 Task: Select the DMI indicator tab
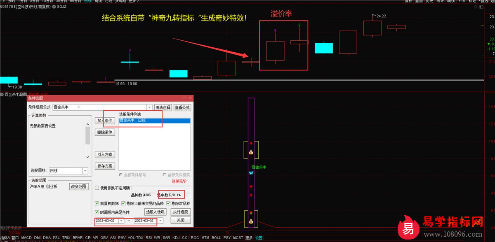point(37,238)
